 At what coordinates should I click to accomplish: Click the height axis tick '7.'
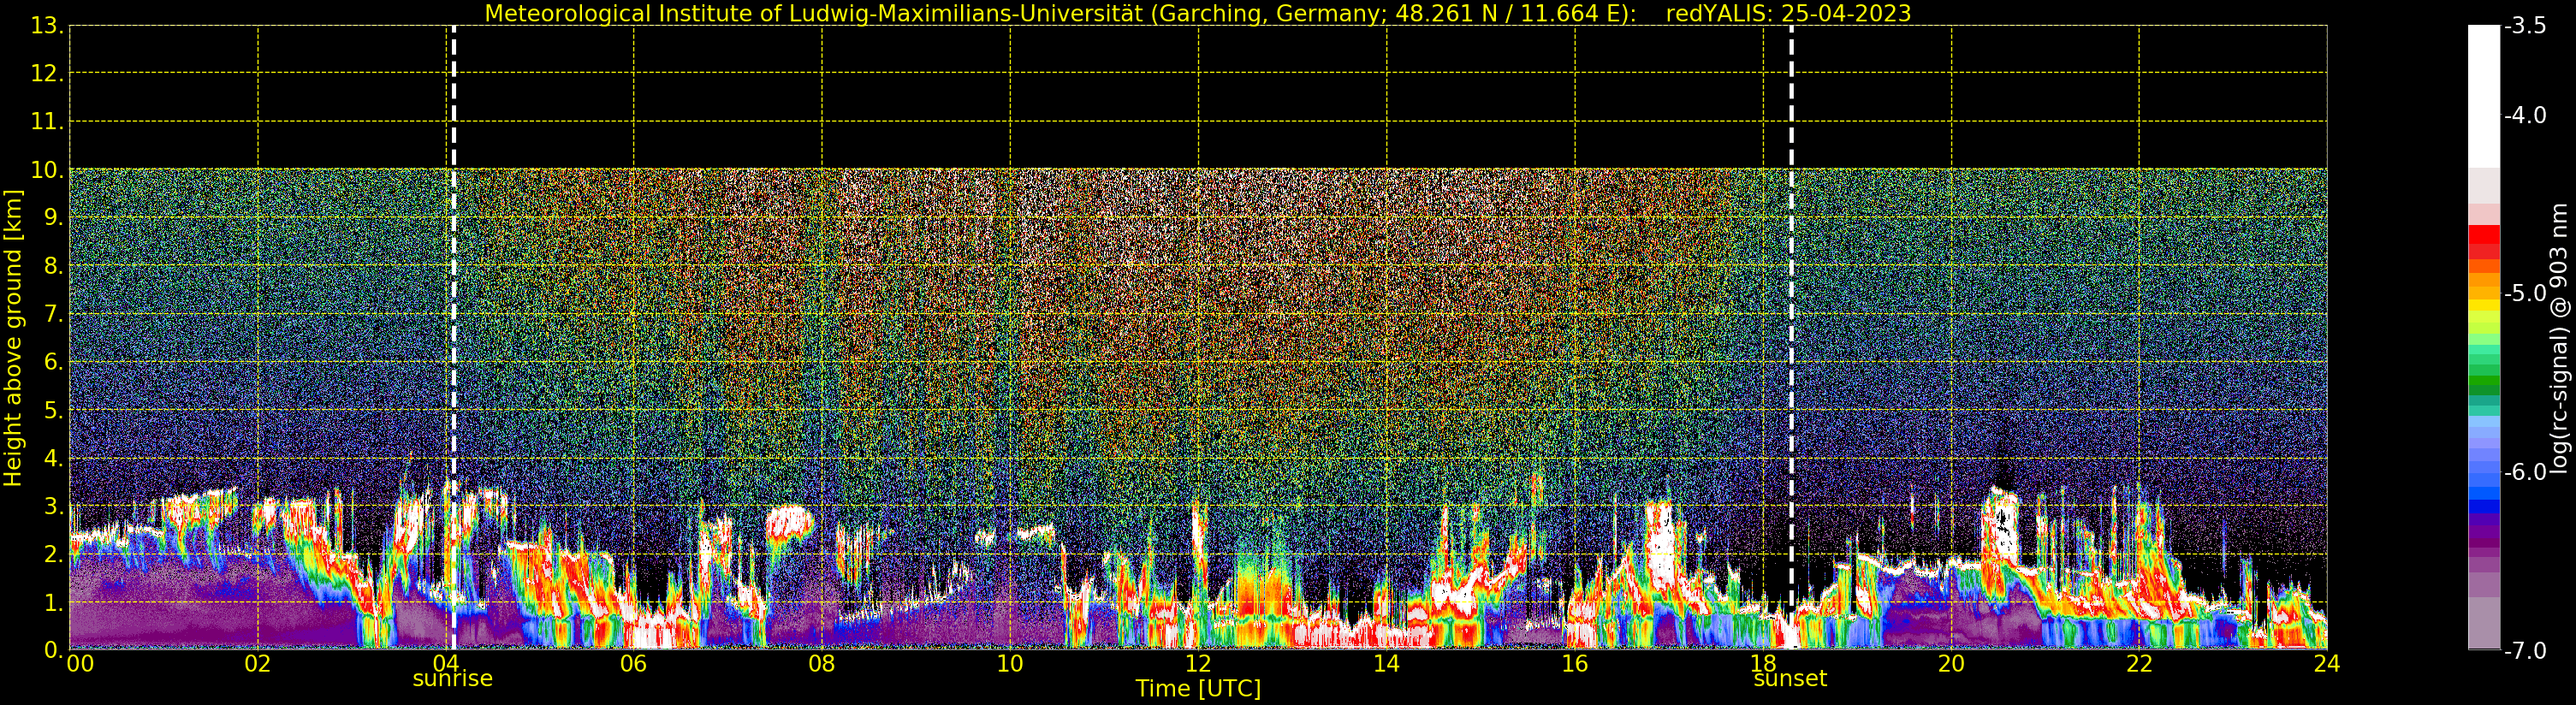[54, 314]
